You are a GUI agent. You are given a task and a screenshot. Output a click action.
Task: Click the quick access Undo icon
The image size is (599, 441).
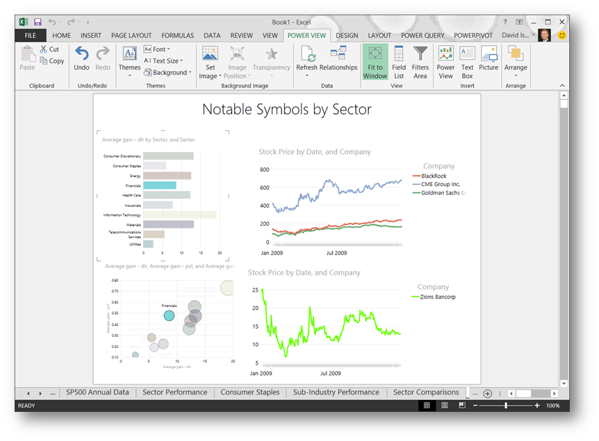[52, 22]
